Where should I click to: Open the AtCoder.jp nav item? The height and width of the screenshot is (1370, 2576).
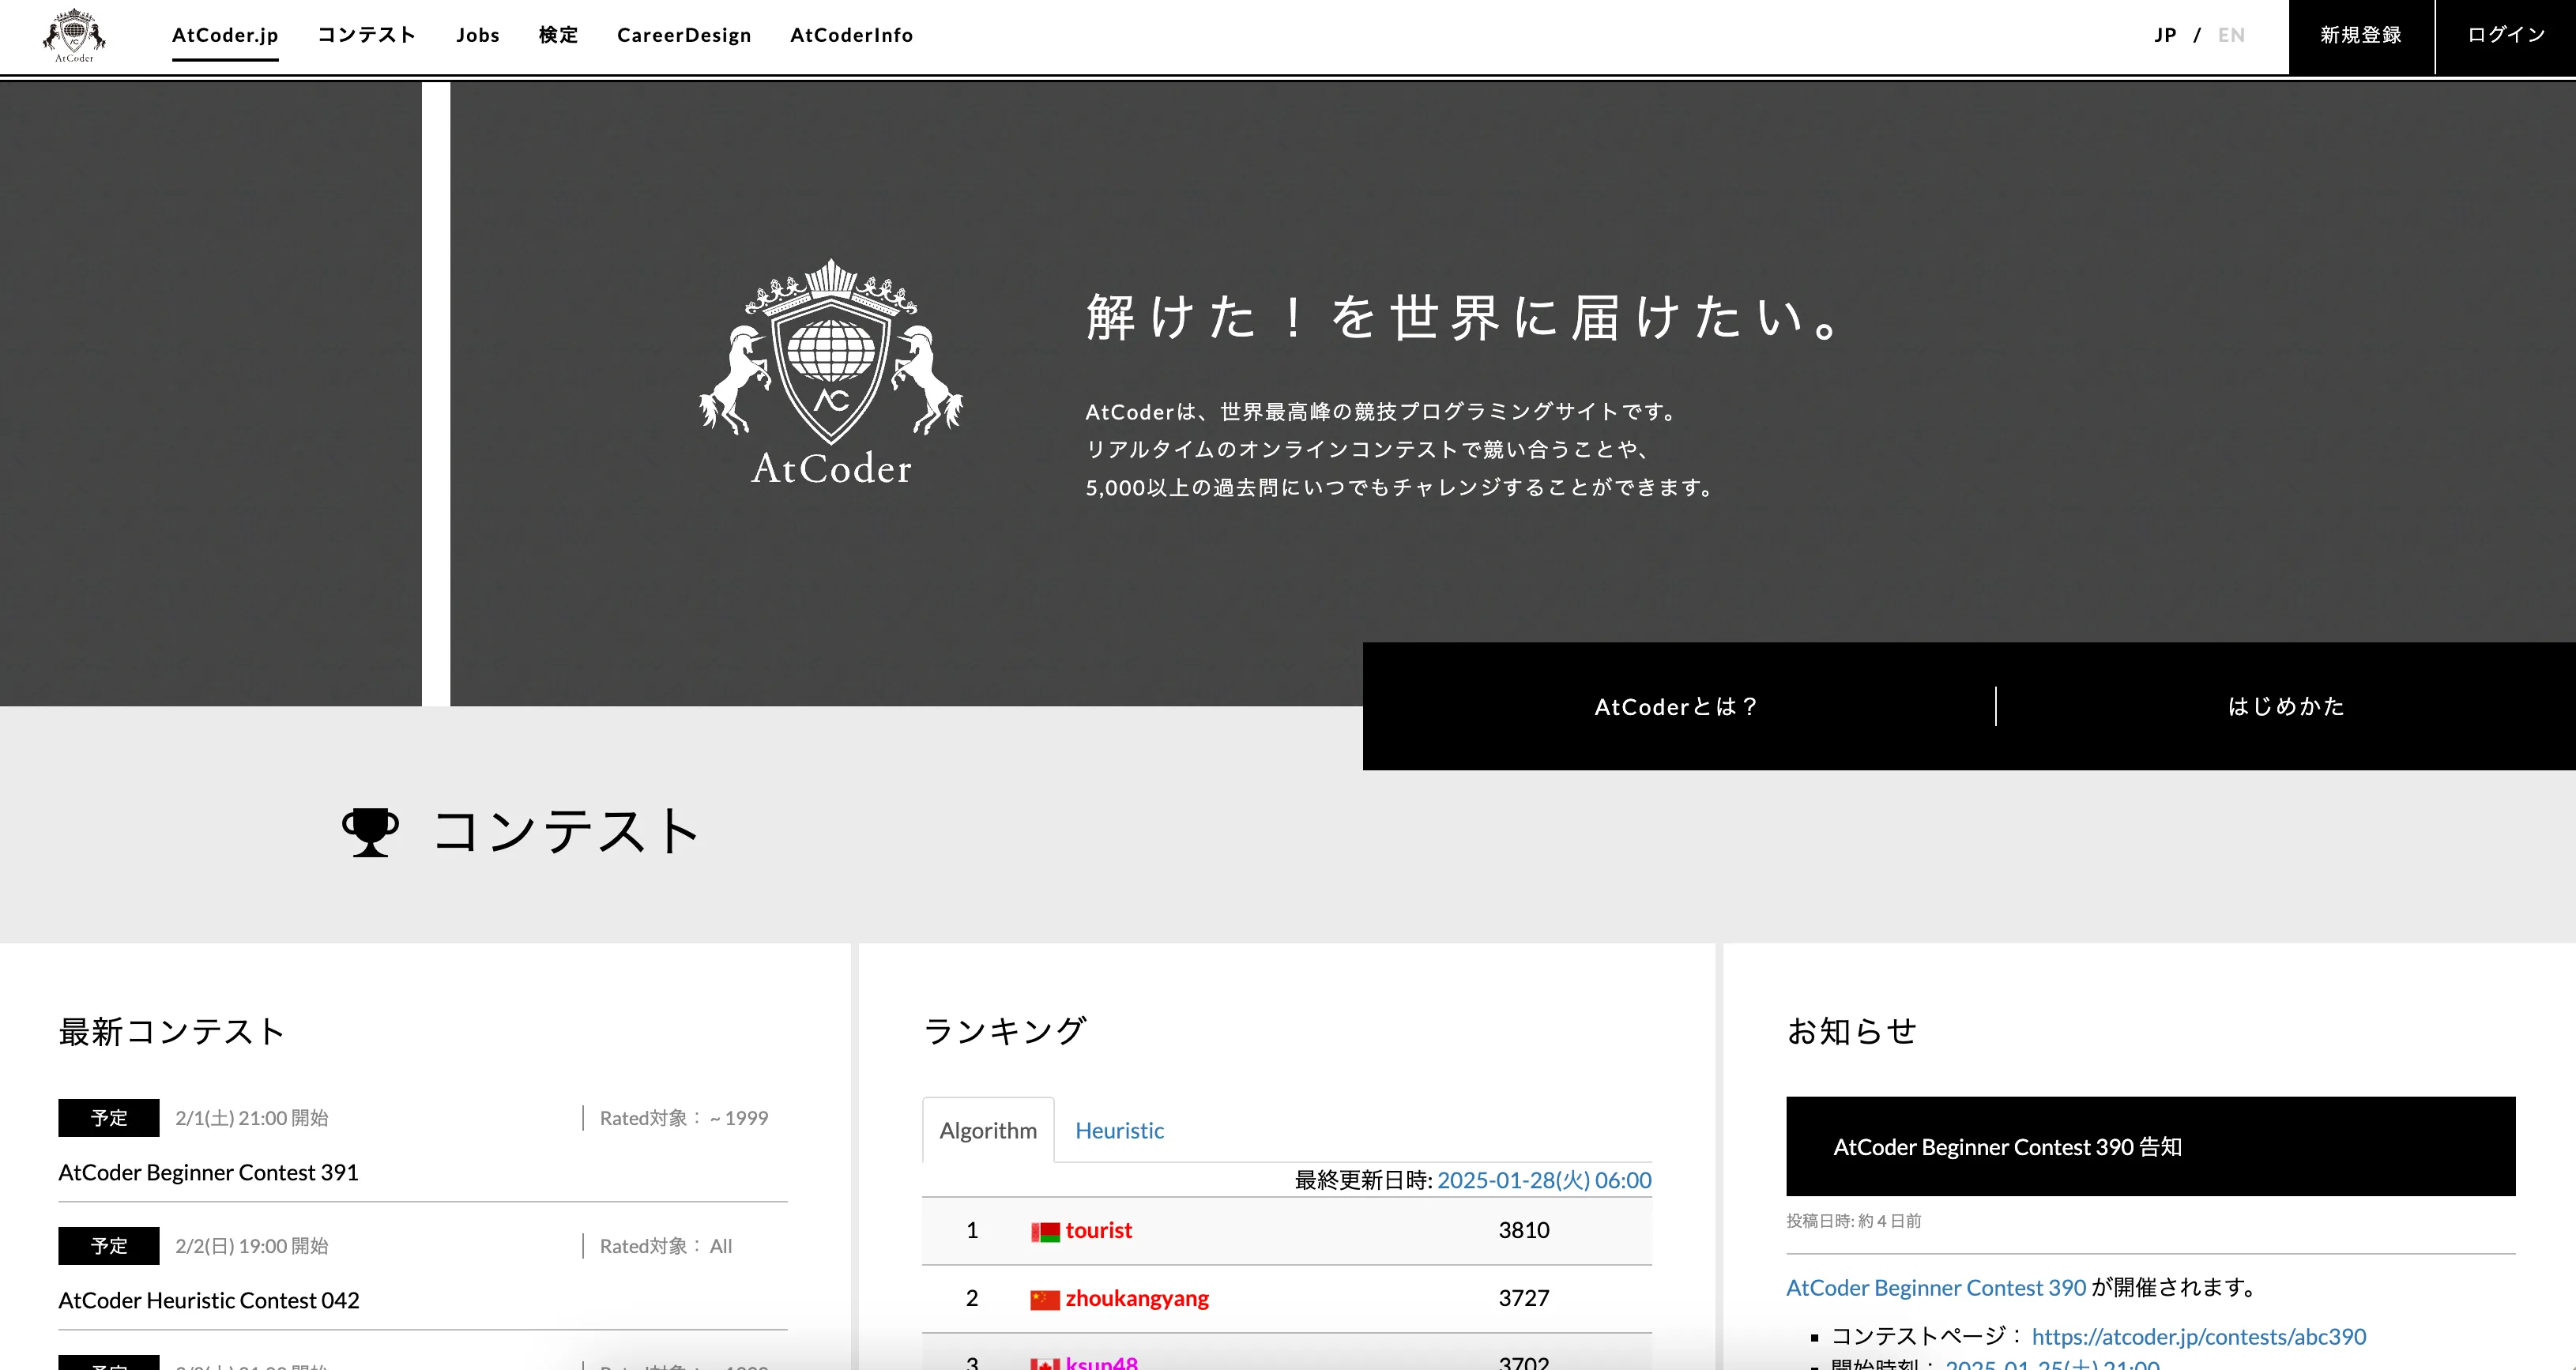(225, 35)
